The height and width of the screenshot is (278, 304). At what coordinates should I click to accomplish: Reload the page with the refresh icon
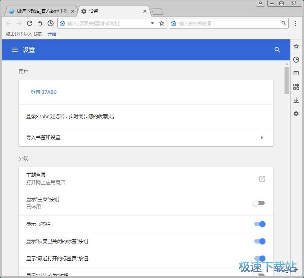pos(30,23)
